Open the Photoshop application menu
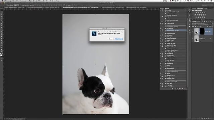The width and height of the screenshot is (214, 120). tap(7, 1)
